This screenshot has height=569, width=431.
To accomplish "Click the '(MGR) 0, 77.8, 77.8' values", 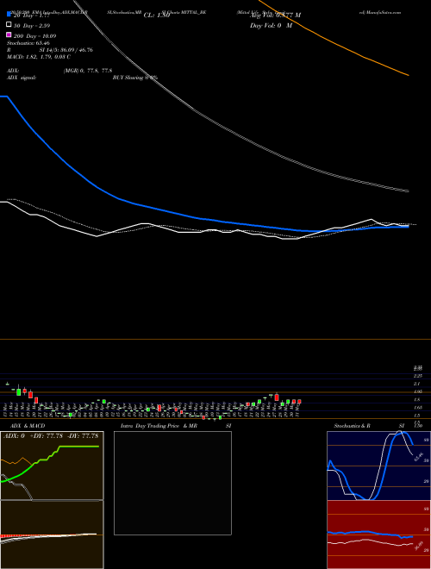I will (x=88, y=71).
